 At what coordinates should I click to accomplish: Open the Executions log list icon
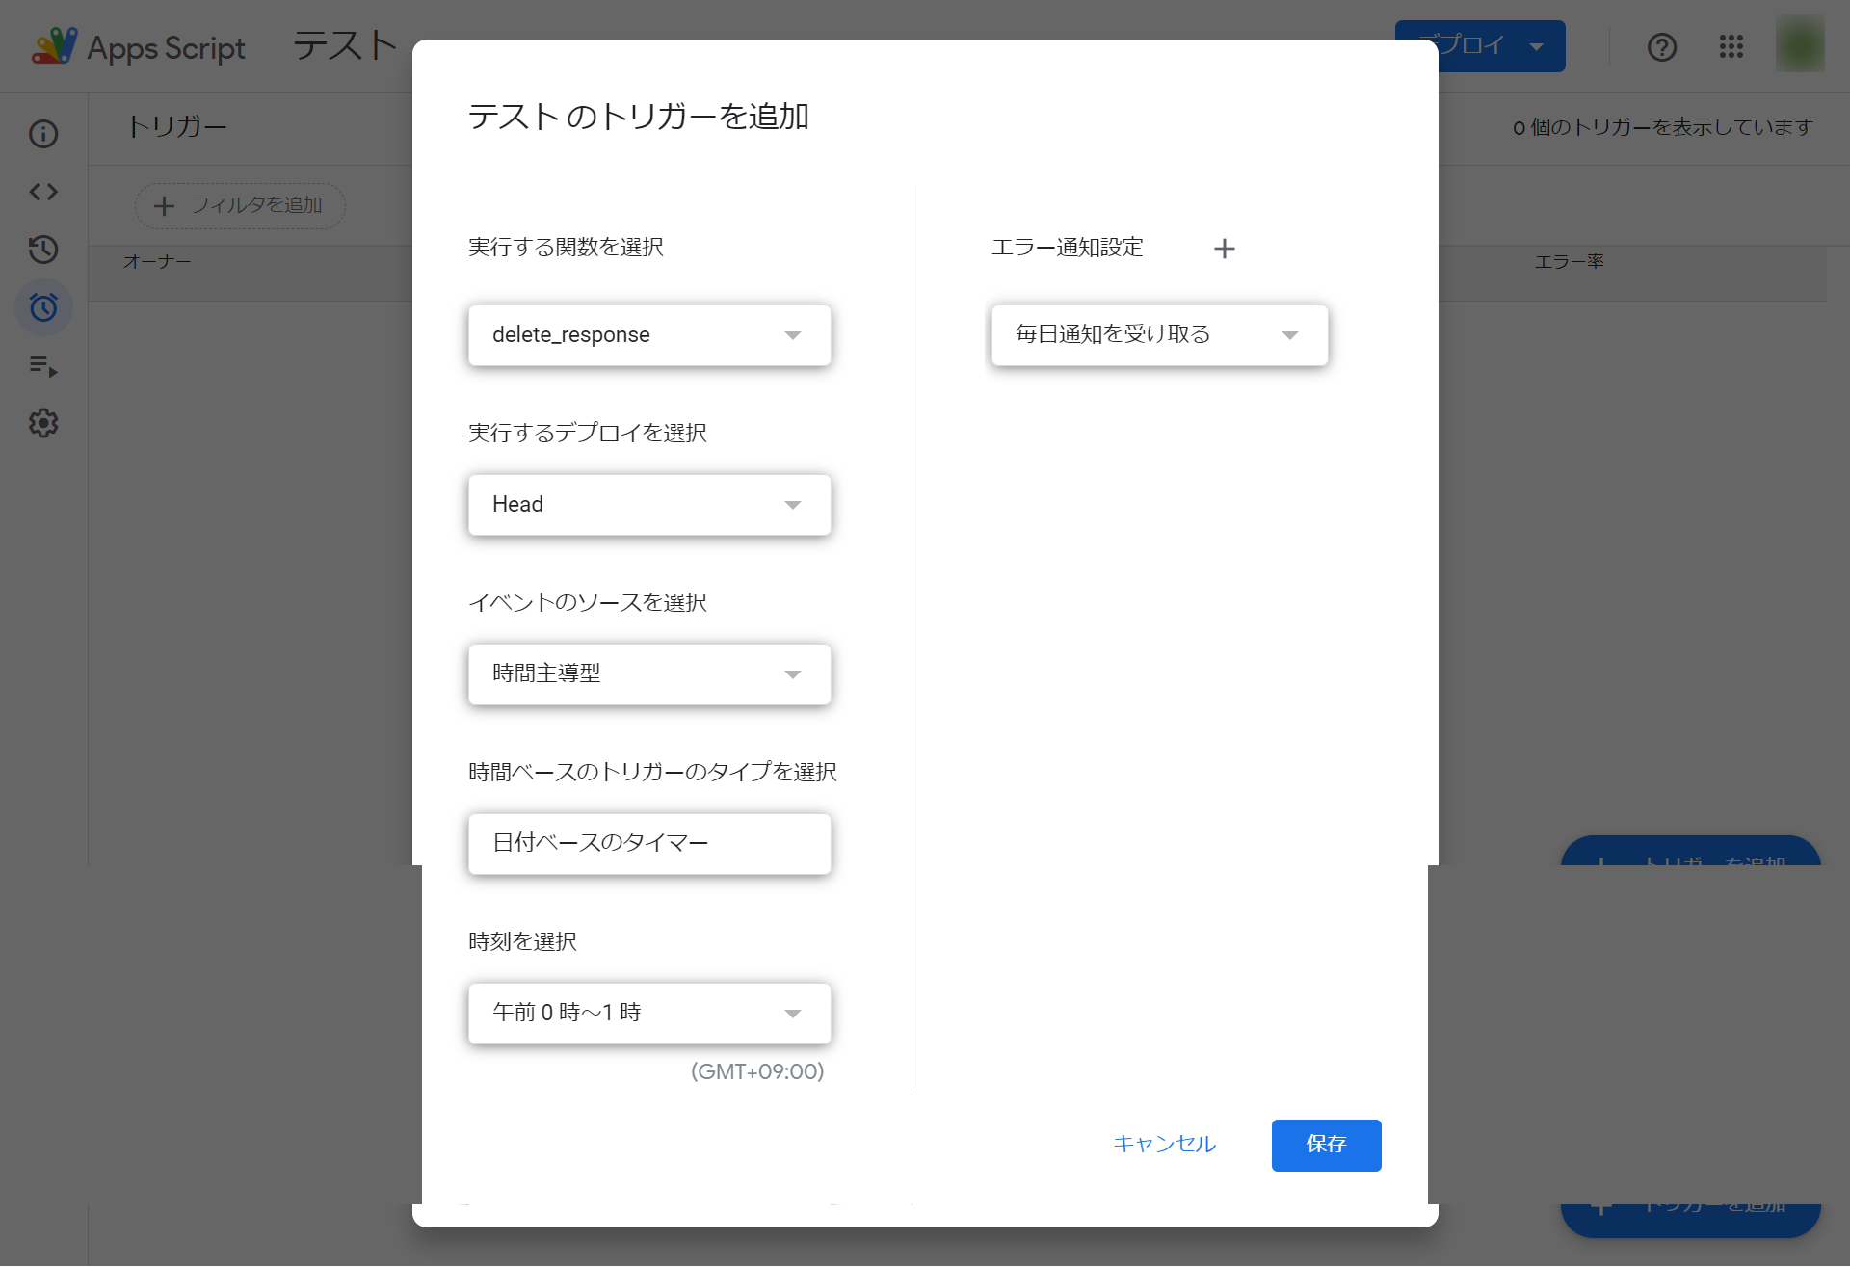(x=43, y=366)
